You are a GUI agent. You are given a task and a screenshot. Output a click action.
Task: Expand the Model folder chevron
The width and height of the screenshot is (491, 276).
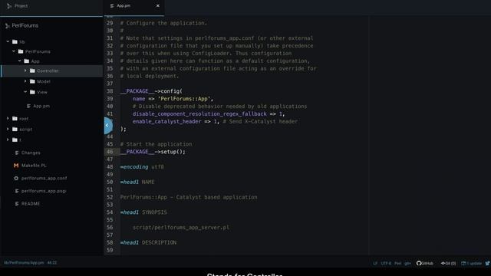click(25, 81)
